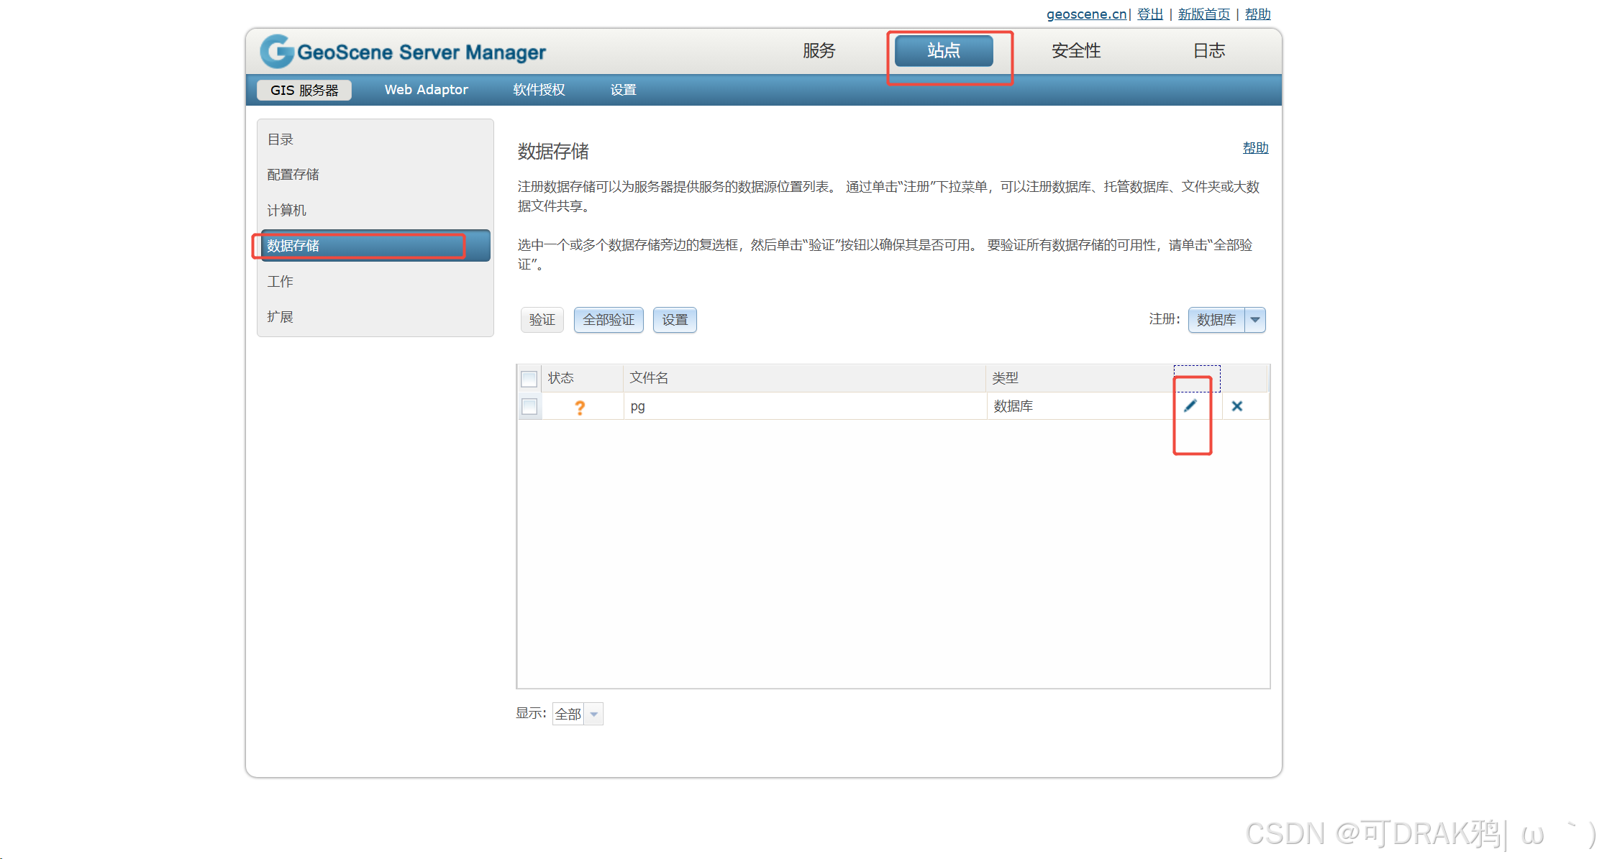Click the pencil edit icon for pg
This screenshot has height=859, width=1599.
(x=1190, y=406)
